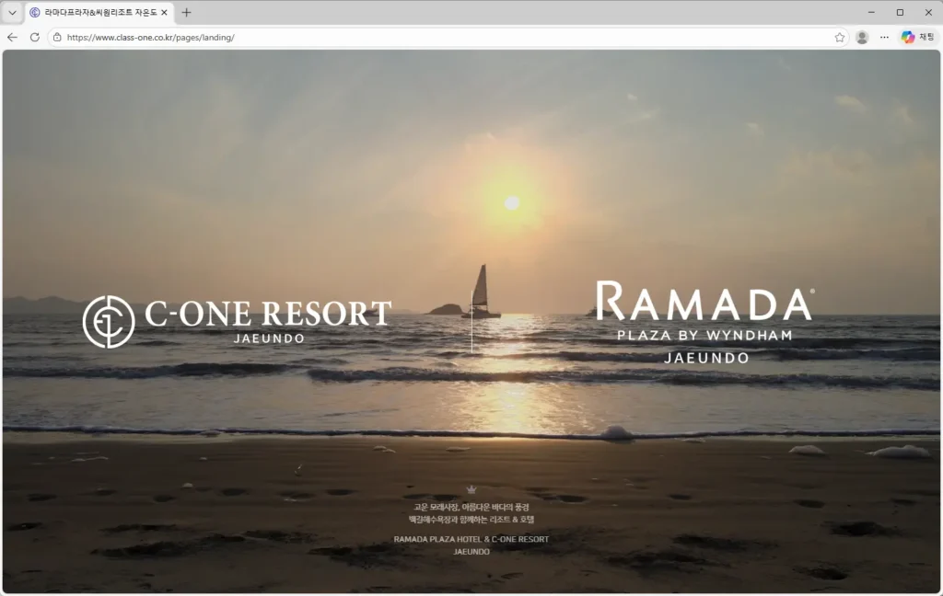Click the C-ONE circular emblem icon
This screenshot has width=943, height=596.
[109, 321]
